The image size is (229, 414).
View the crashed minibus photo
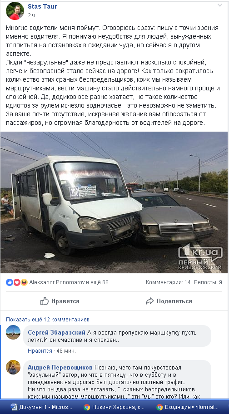pyautogui.click(x=114, y=202)
